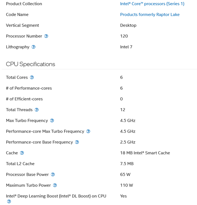Screen dimensions: 197x205
Task: Open Performance-core Base Frequency help icon
Action: [77, 142]
